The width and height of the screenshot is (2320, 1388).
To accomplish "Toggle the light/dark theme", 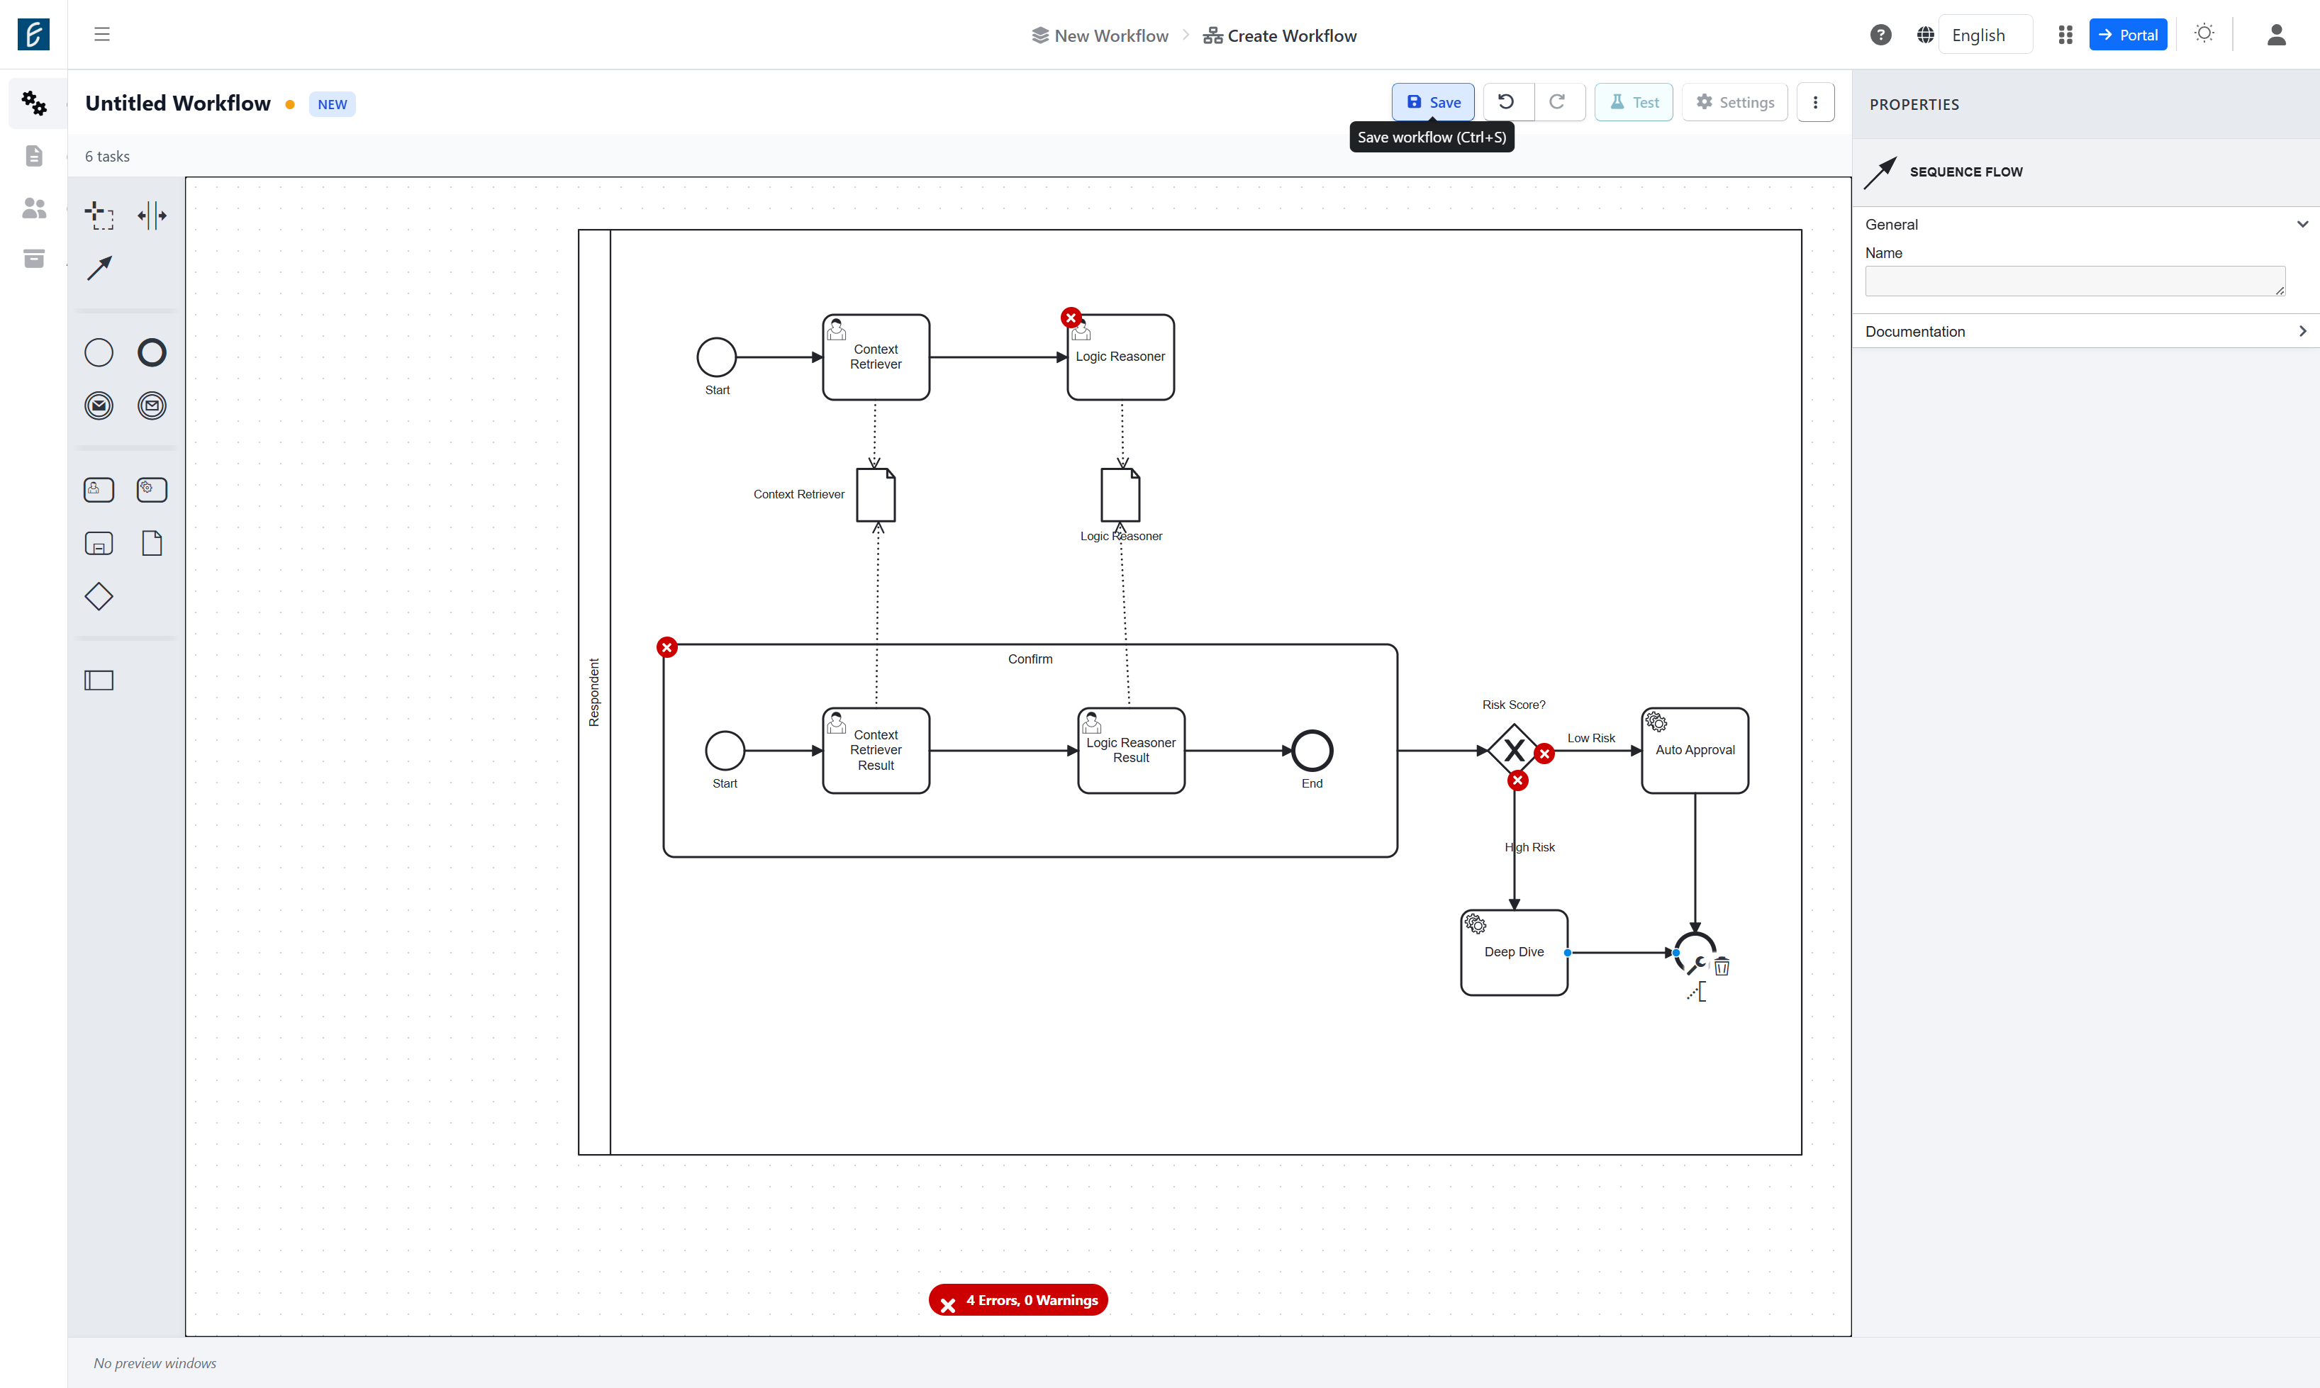I will (2204, 33).
